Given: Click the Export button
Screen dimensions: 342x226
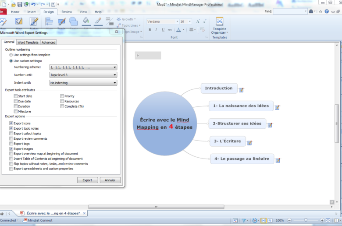Looking at the screenshot, I should pyautogui.click(x=87, y=180).
